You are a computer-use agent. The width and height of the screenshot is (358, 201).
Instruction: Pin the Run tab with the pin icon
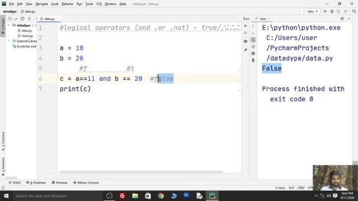coord(246,50)
